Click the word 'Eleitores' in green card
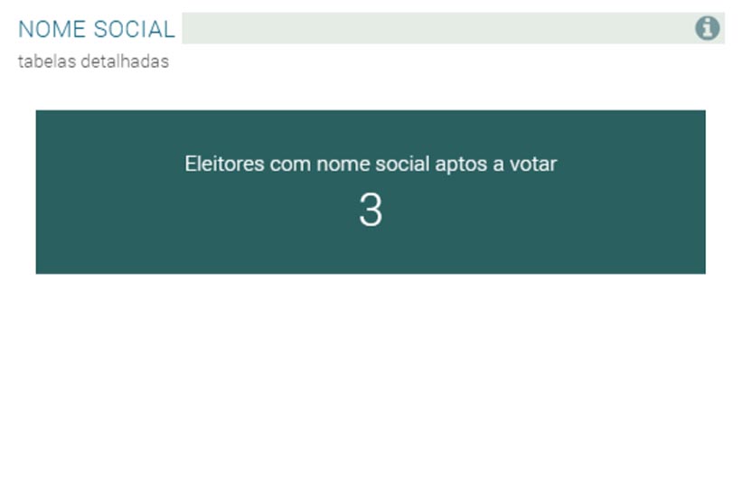 (x=224, y=164)
